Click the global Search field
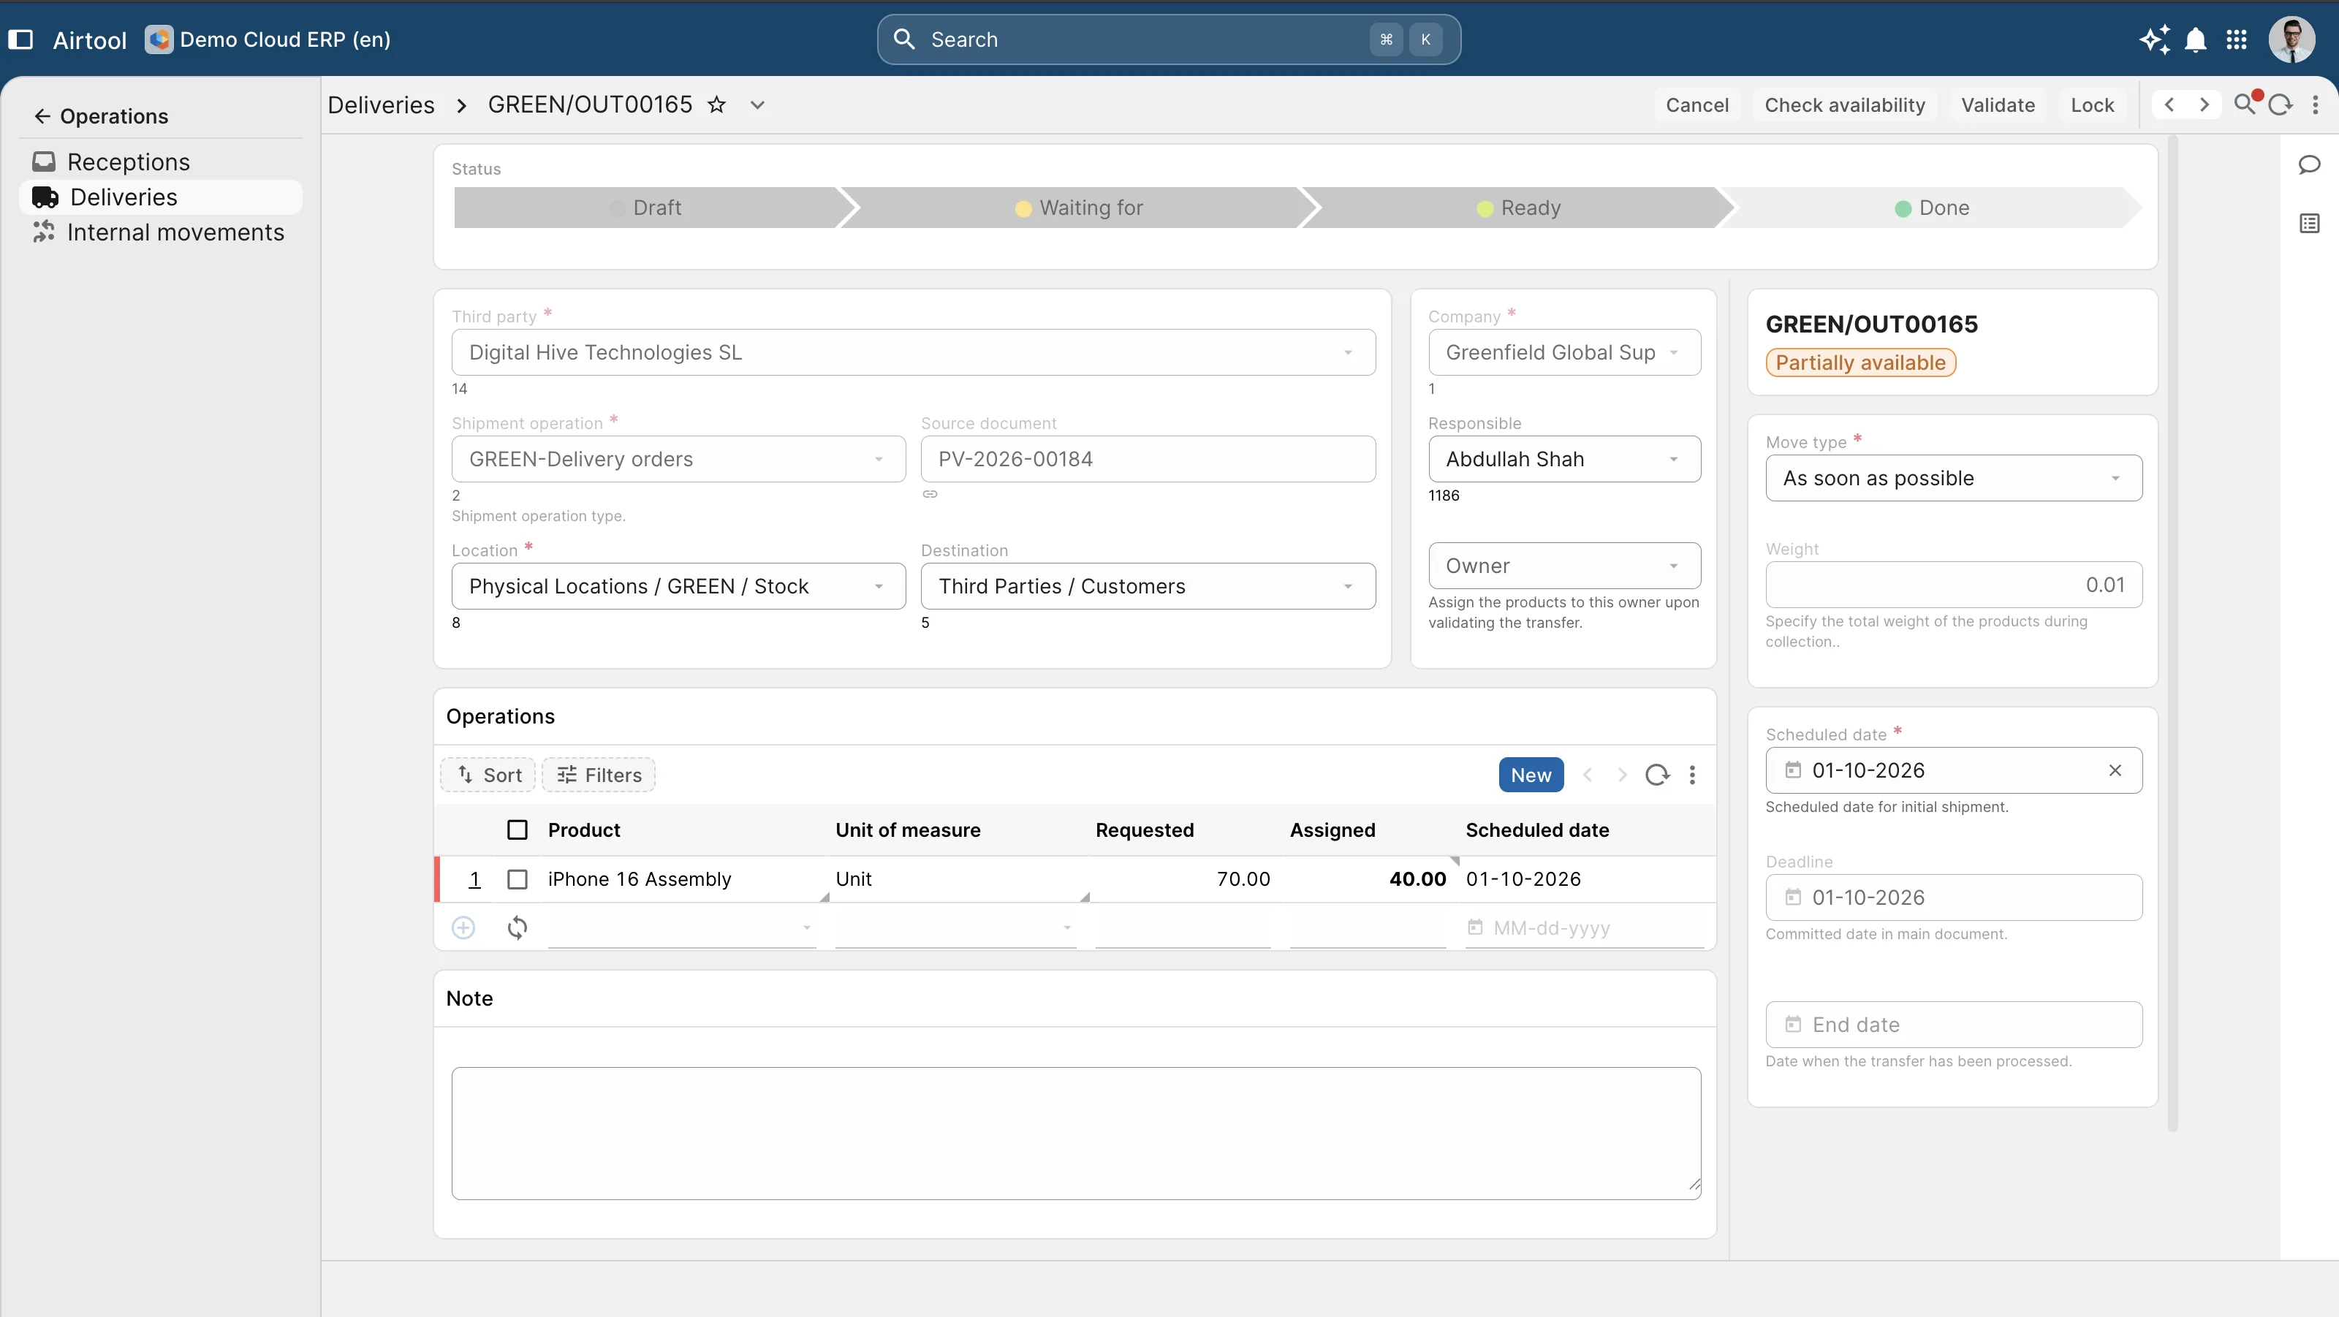The image size is (2339, 1317). pos(1169,39)
